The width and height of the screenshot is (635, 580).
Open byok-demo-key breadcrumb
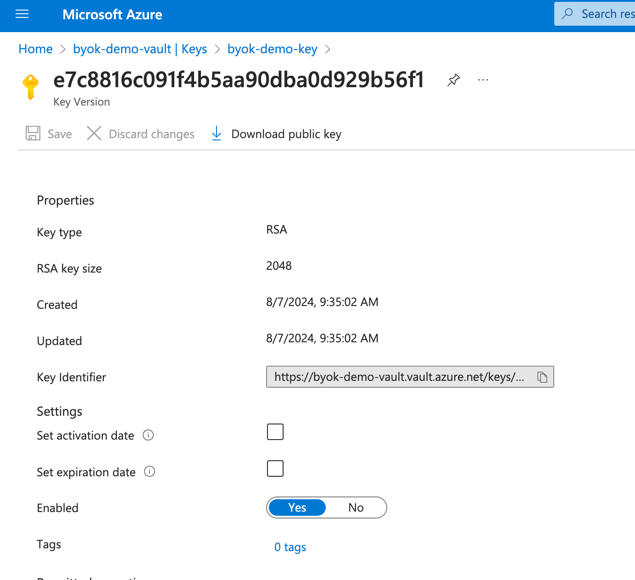273,49
